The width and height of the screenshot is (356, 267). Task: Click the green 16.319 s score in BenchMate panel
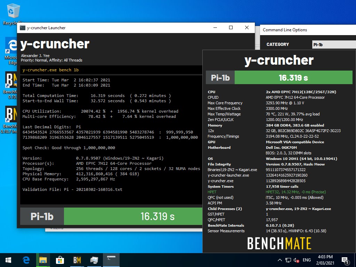pyautogui.click(x=293, y=78)
